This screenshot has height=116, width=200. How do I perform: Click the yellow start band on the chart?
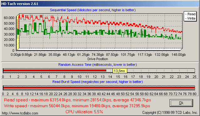18,32
